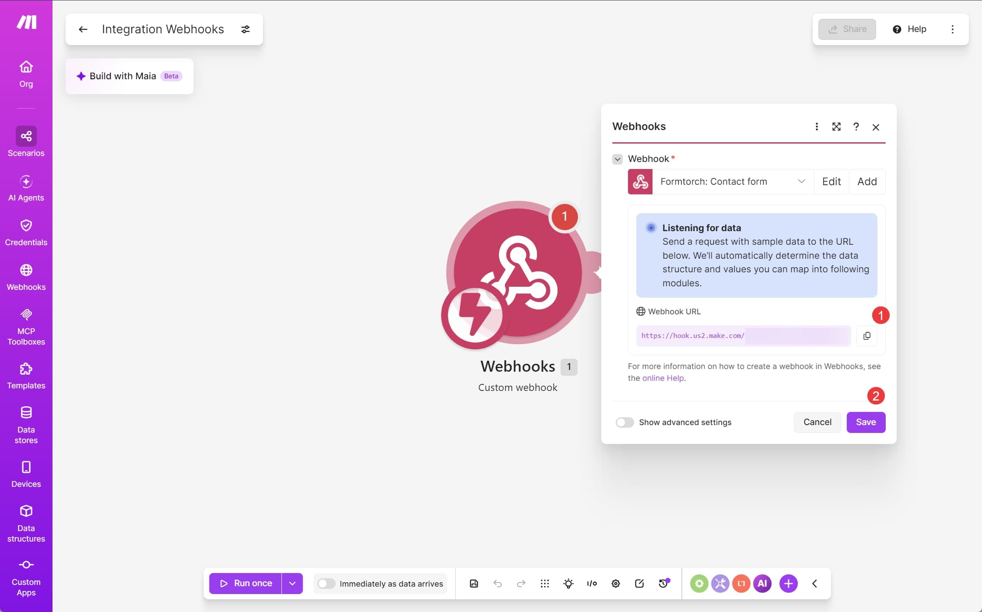Click the webhook URL field
The height and width of the screenshot is (612, 982).
coord(744,336)
